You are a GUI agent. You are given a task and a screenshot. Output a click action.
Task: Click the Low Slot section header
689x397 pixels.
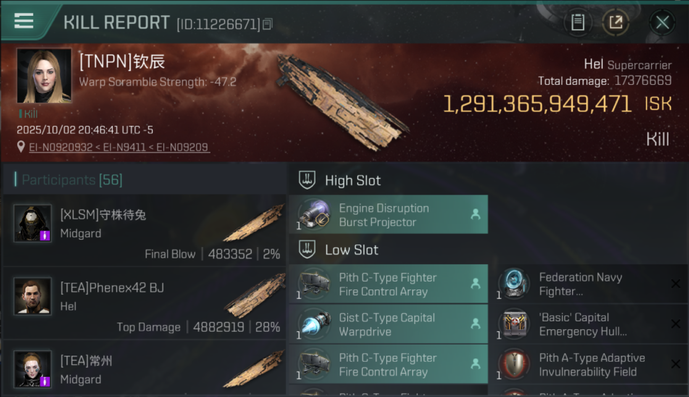coord(351,250)
